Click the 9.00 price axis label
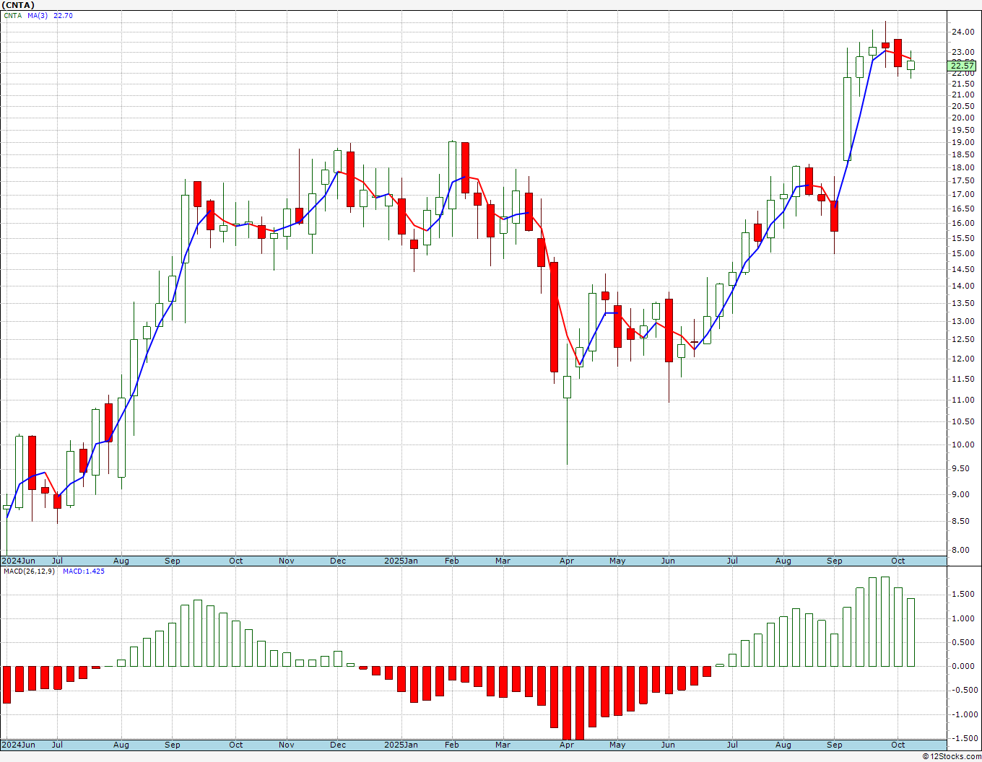The height and width of the screenshot is (762, 982). (963, 494)
